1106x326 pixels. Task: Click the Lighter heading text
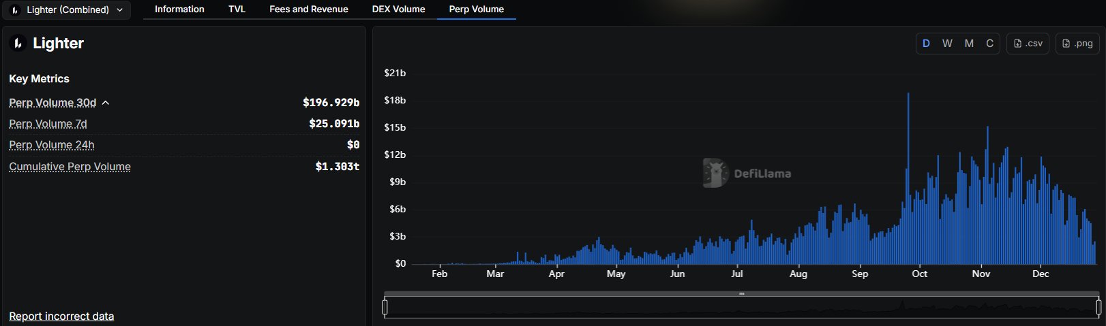click(x=58, y=44)
